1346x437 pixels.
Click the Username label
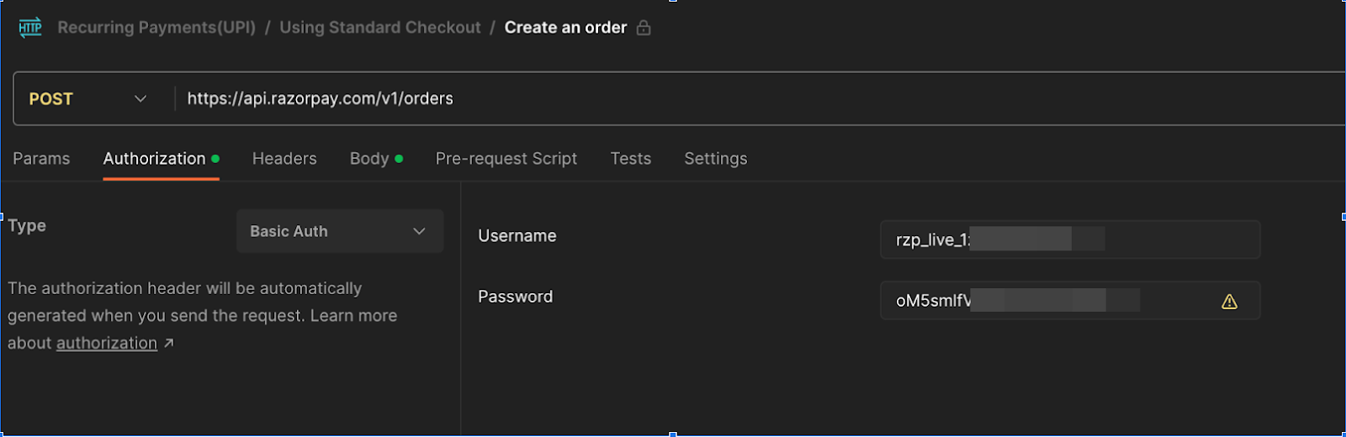517,236
